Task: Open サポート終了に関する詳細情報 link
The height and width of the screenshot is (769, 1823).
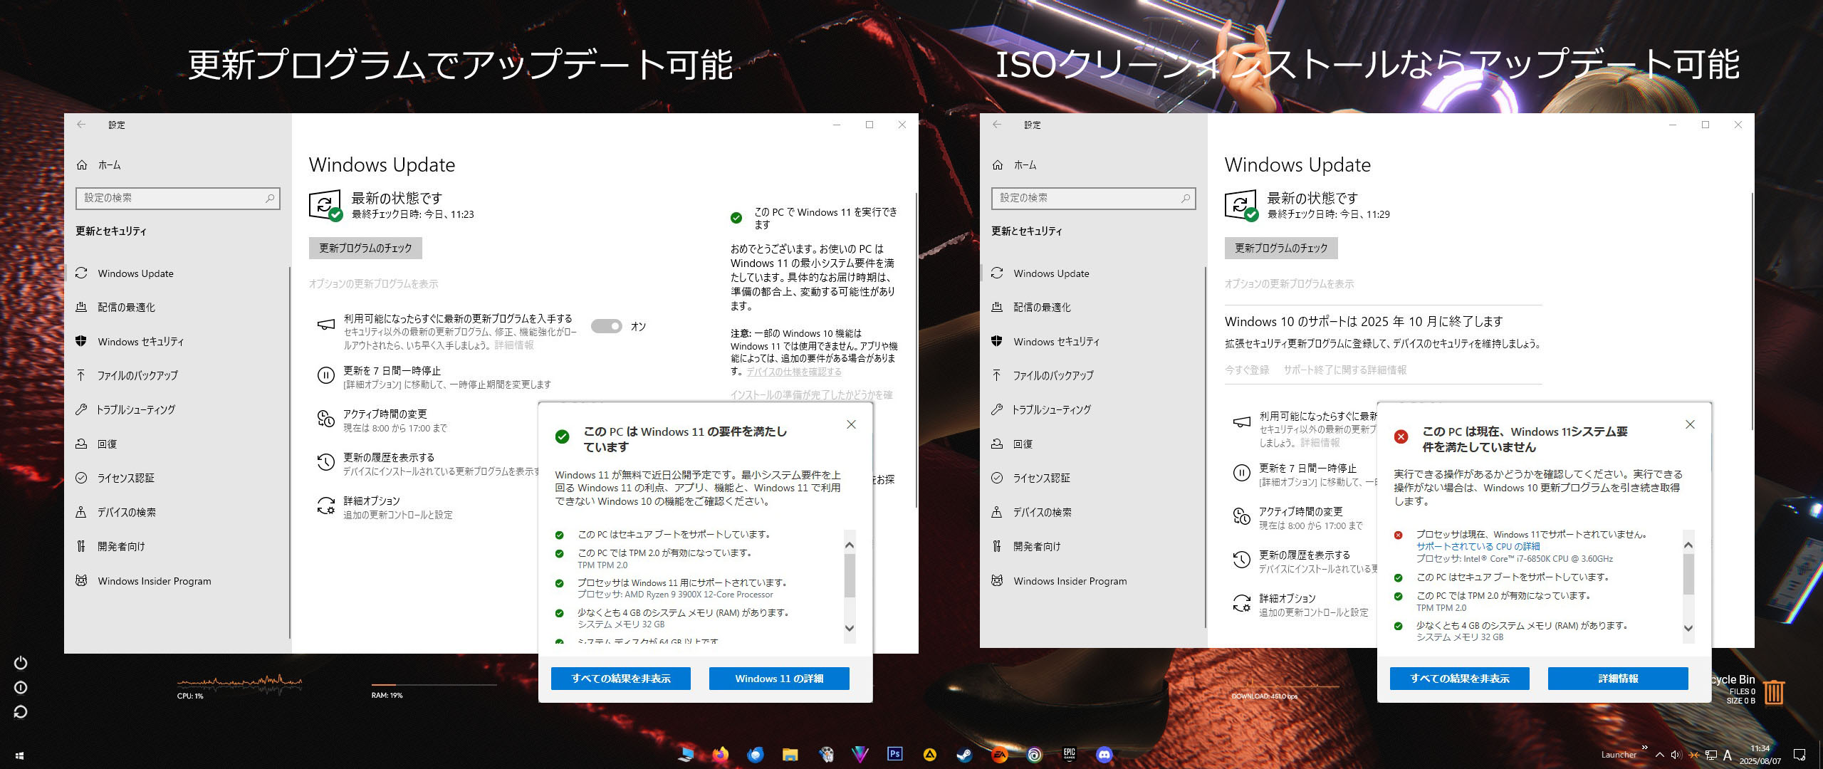Action: click(1345, 370)
